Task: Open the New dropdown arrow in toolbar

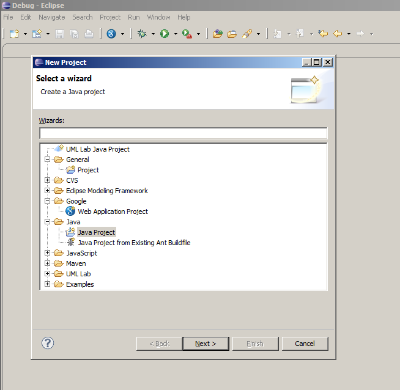Action: (25, 34)
